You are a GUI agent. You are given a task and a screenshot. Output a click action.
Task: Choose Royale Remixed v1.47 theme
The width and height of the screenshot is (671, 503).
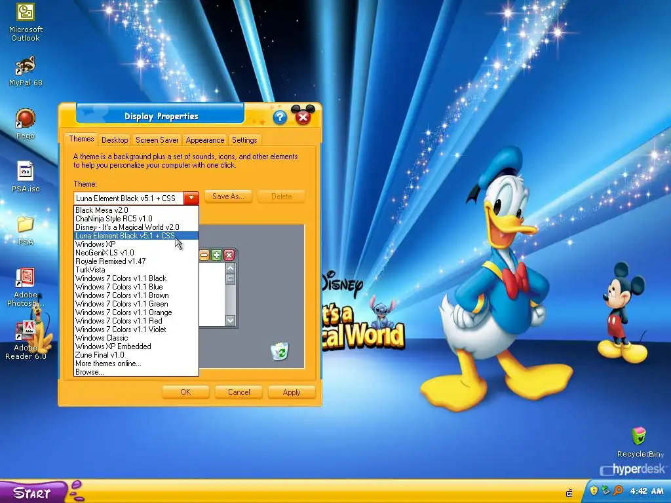[136, 261]
